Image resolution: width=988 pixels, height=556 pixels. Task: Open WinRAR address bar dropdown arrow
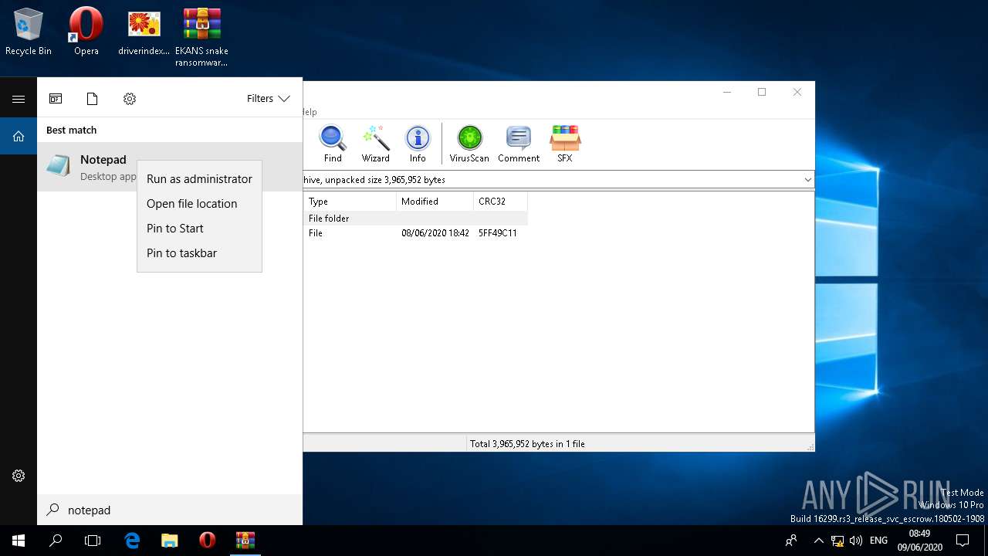point(807,180)
